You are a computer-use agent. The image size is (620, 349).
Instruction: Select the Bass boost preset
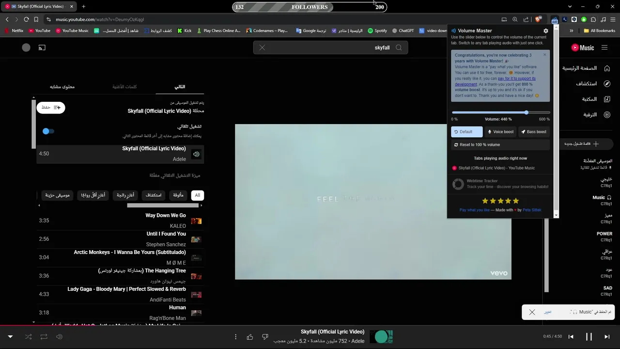point(534,132)
